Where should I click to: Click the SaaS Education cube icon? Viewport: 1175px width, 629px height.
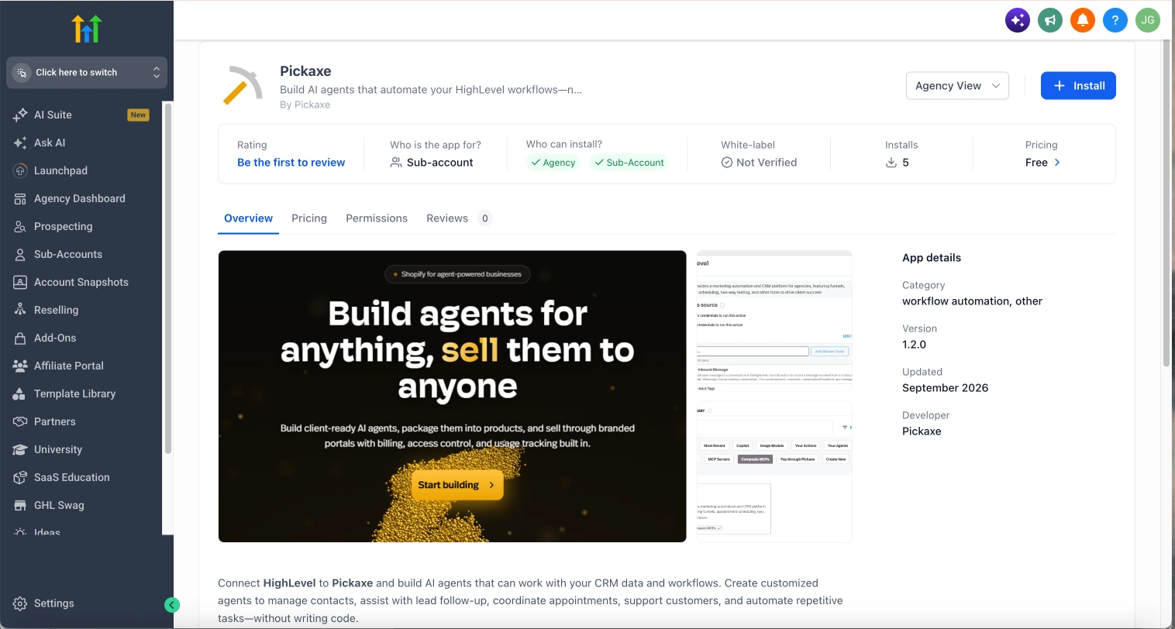(x=20, y=477)
